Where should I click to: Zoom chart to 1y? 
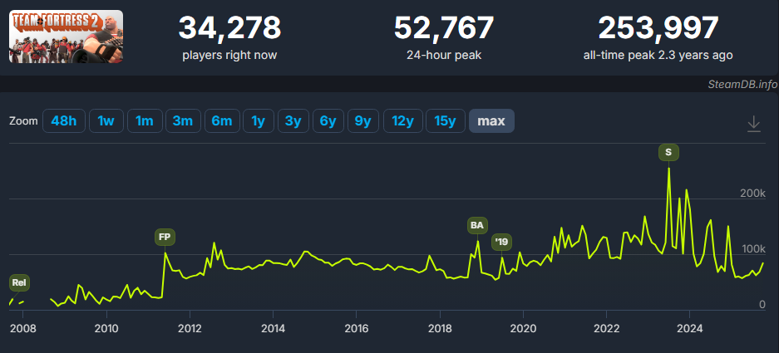[258, 121]
